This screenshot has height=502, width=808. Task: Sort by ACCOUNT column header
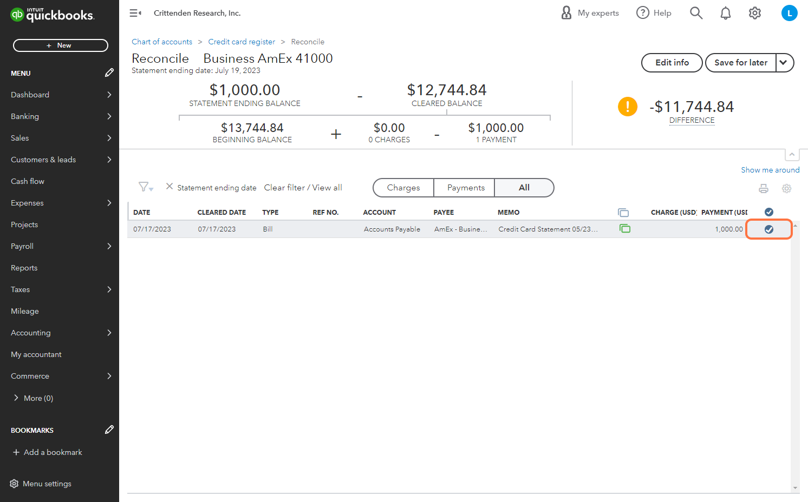point(380,213)
